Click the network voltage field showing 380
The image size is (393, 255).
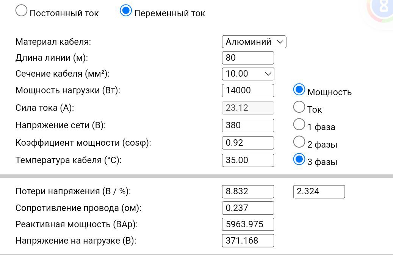[248, 125]
